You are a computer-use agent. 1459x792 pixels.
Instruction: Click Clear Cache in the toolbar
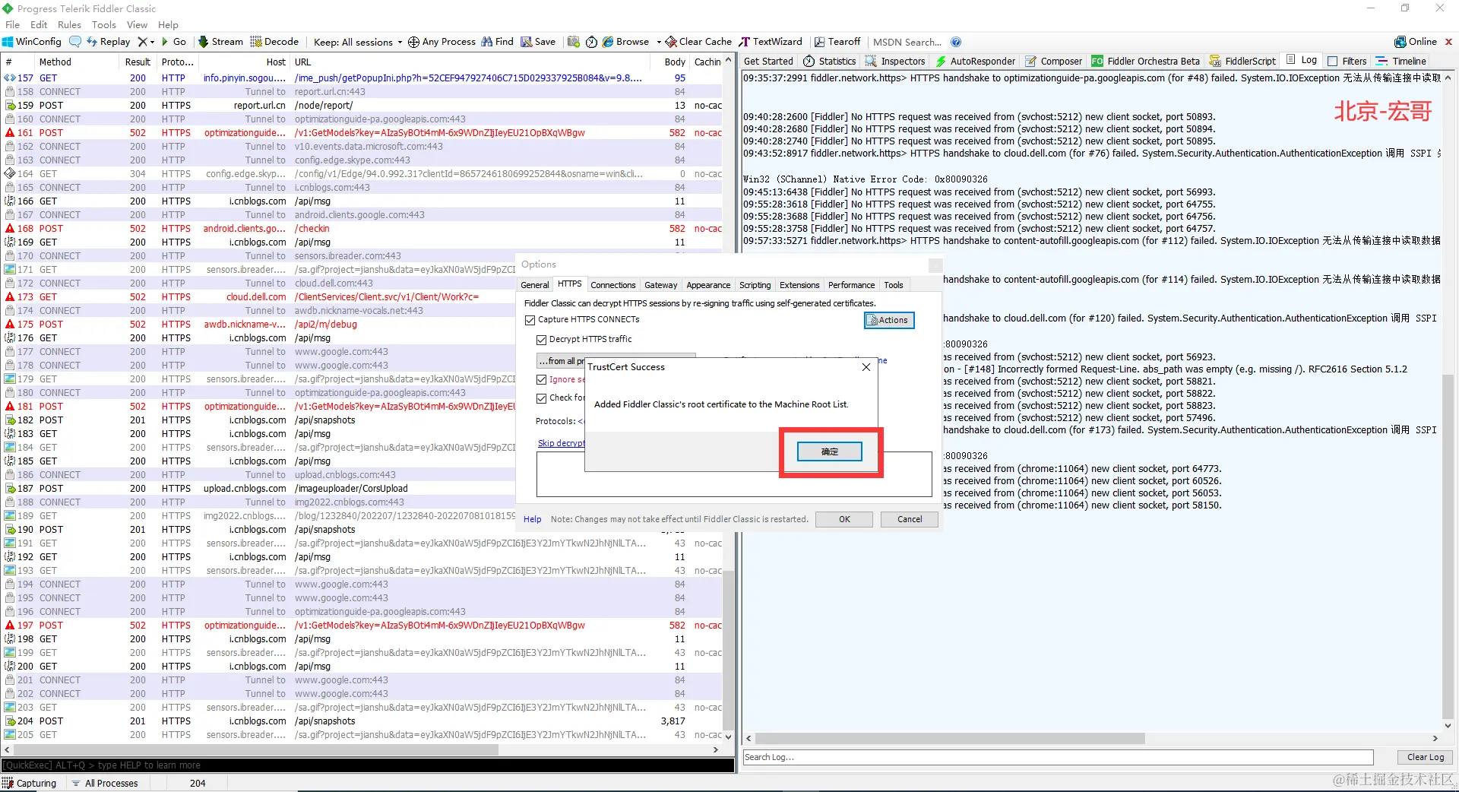699,42
